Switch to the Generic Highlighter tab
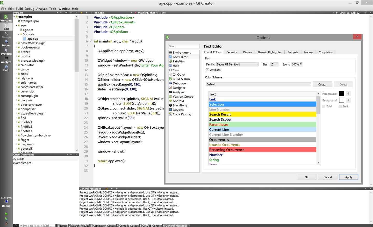Screen dimensions: 373x227 [270, 52]
